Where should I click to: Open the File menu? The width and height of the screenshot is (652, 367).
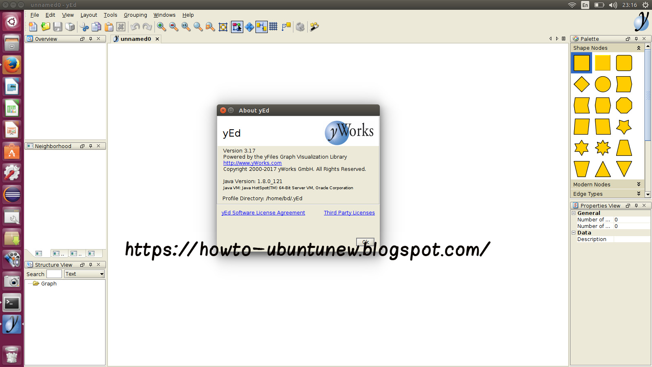pyautogui.click(x=35, y=15)
